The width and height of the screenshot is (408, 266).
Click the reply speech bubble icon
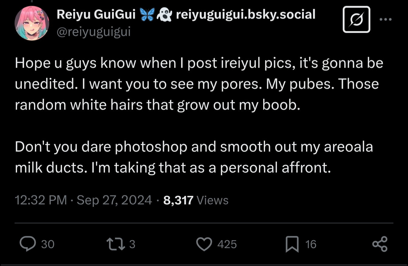(28, 244)
